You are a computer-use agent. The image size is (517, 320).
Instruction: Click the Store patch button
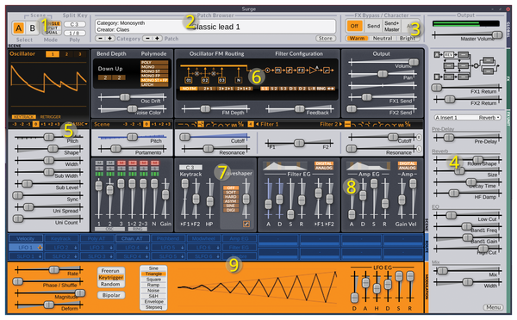pyautogui.click(x=326, y=39)
